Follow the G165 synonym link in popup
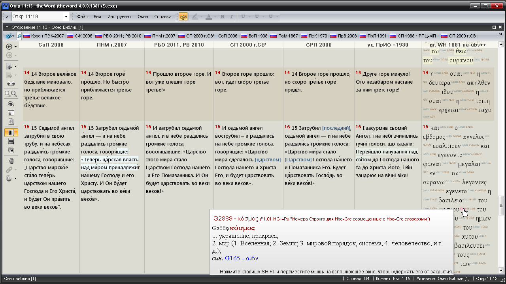Viewport: 506px width, 284px height. coord(242,258)
